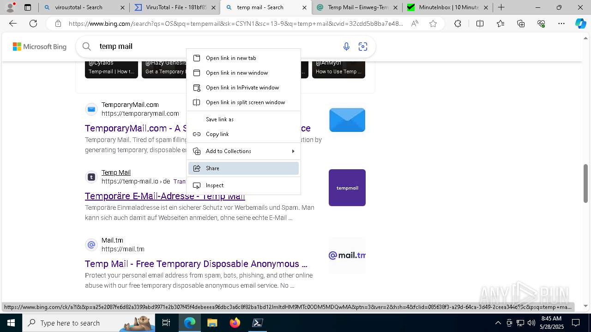Image resolution: width=591 pixels, height=332 pixels.
Task: Open the Favorites list icon
Action: point(501,24)
